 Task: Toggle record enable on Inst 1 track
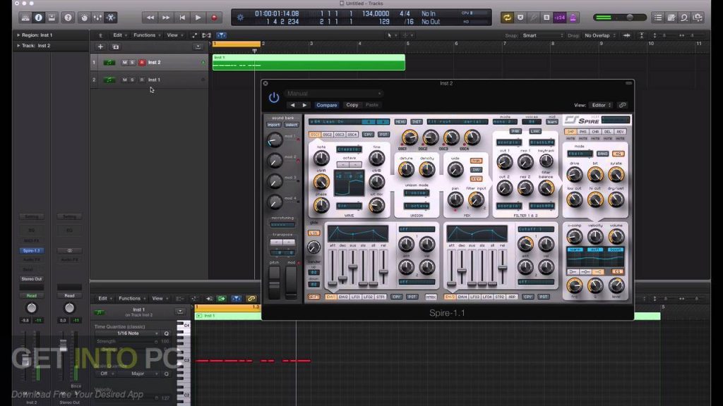click(x=142, y=80)
